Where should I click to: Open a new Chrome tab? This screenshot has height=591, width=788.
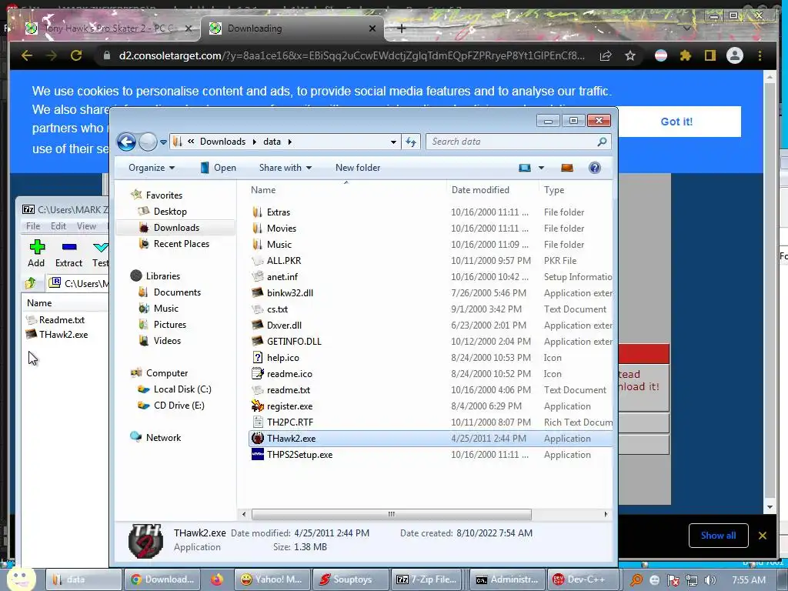tap(401, 28)
